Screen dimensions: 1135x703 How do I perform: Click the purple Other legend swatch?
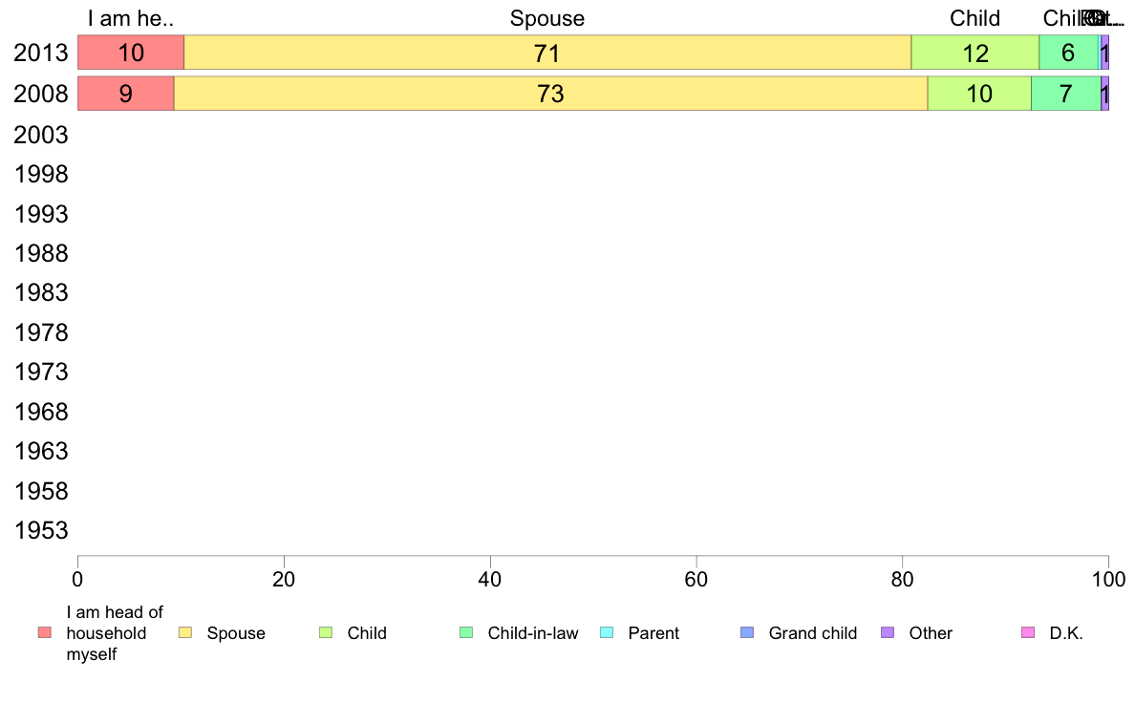point(887,632)
